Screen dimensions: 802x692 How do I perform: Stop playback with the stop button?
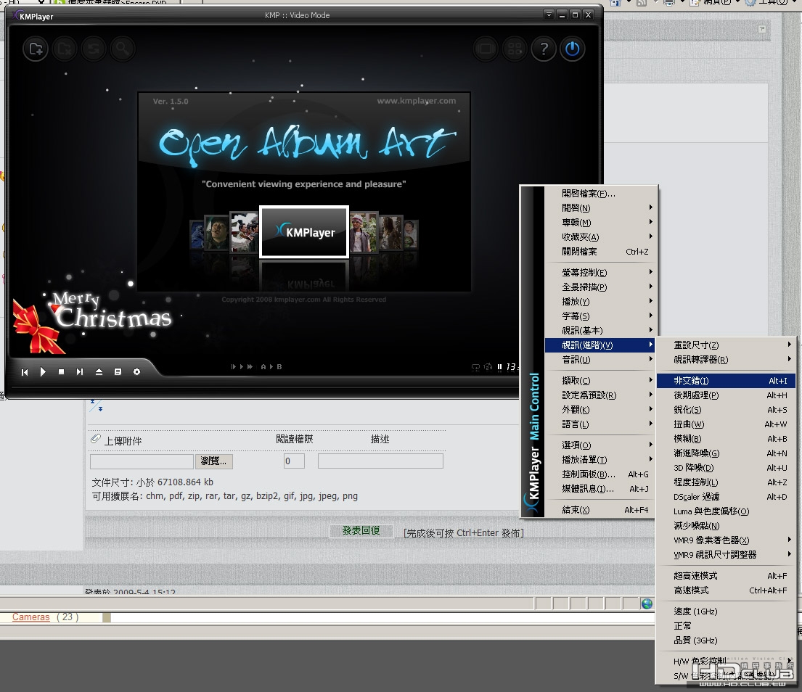pos(62,371)
